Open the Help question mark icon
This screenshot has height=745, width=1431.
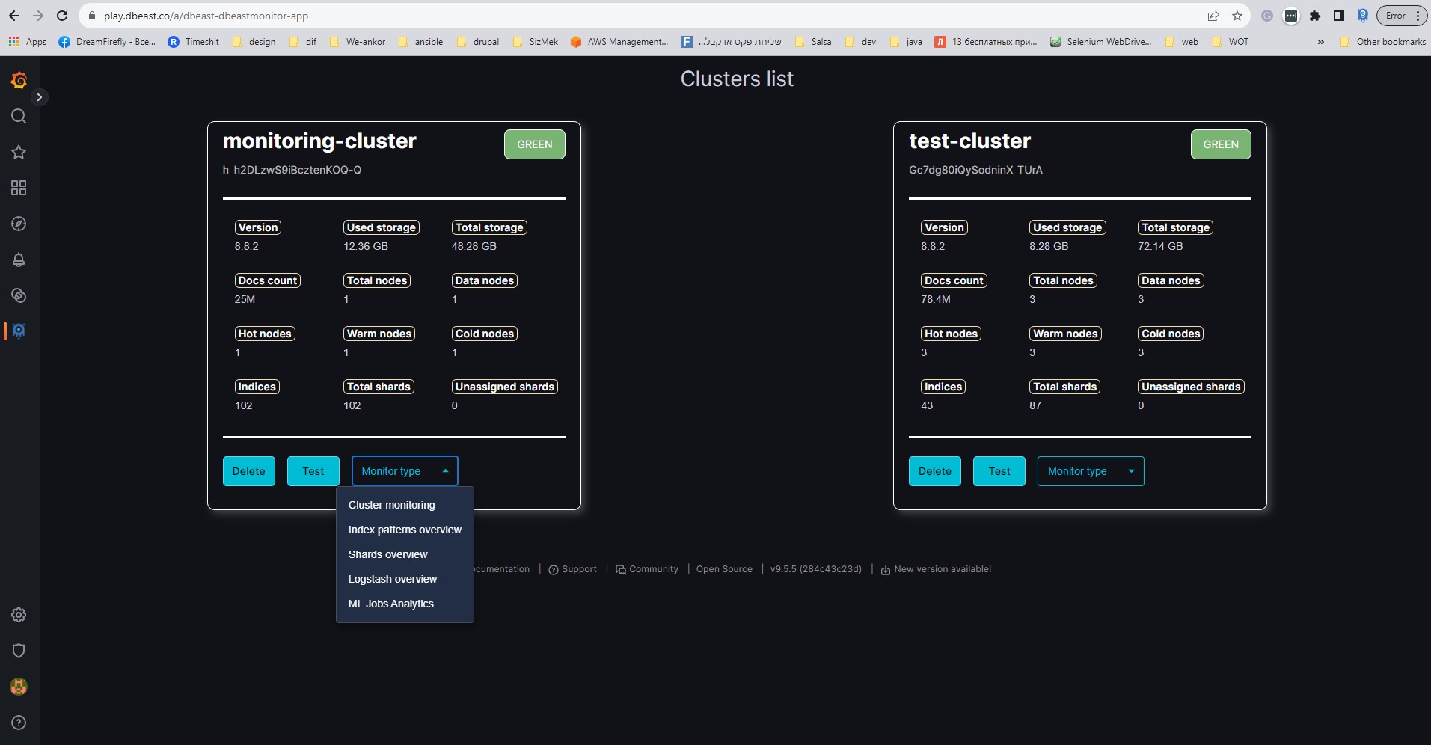19,723
